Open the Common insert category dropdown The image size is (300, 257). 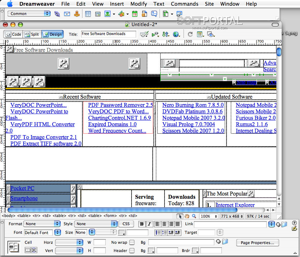point(29,14)
